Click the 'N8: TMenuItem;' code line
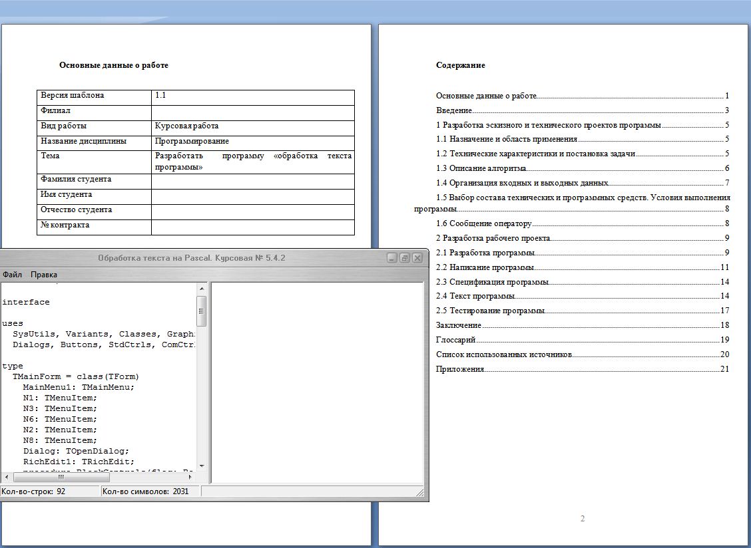Screen dimensions: 751x548 [60, 440]
